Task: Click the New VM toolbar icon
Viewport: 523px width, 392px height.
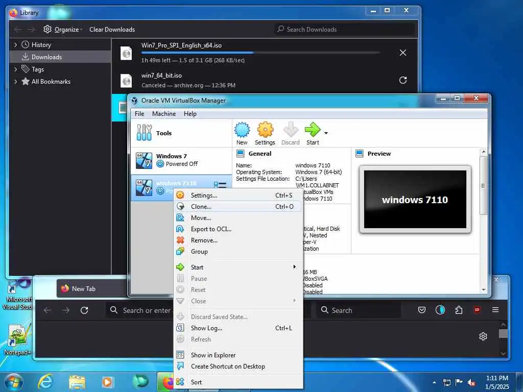Action: point(242,133)
